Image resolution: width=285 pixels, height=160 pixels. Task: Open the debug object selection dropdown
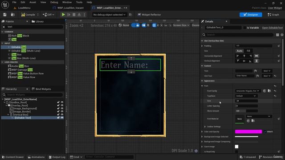109,15
